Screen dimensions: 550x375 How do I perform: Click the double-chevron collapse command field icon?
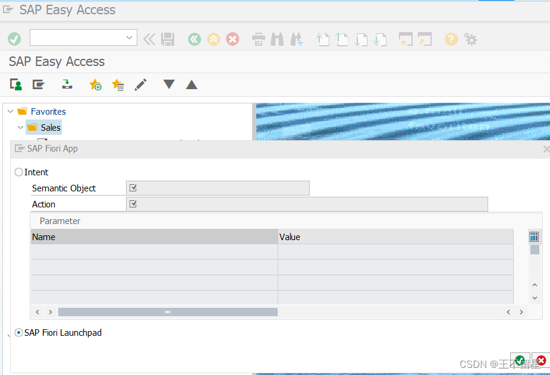click(149, 39)
